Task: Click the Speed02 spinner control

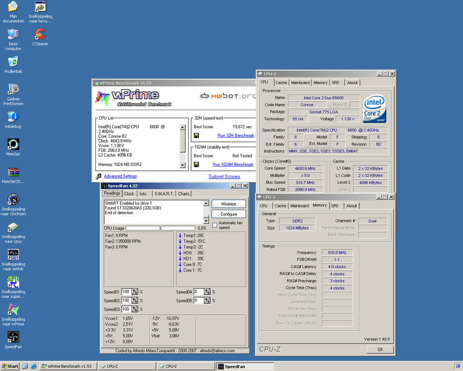Action: [135, 301]
